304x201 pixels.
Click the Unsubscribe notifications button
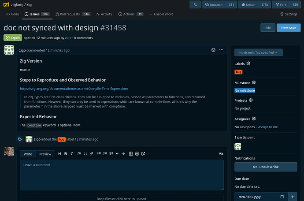(266, 167)
